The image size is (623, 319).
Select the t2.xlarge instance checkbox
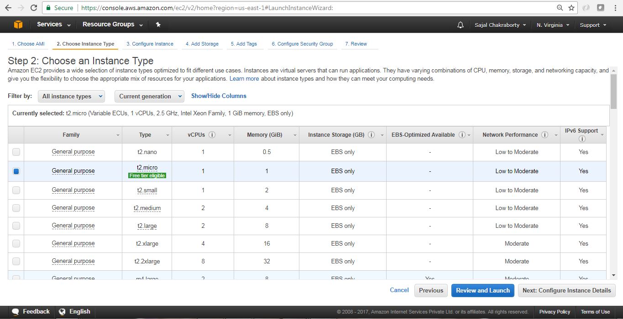(16, 243)
